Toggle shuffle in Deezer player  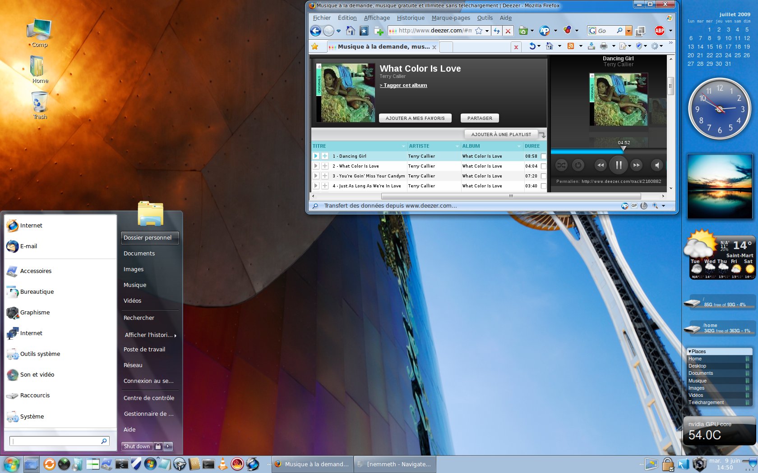561,165
